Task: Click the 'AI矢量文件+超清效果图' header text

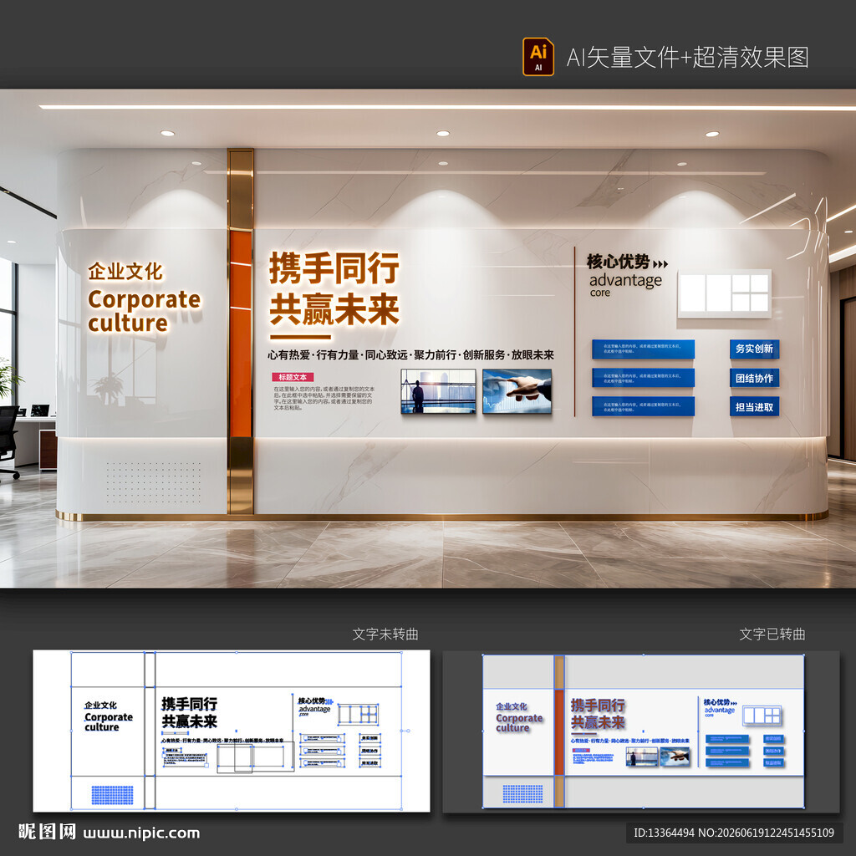Action: click(x=687, y=58)
